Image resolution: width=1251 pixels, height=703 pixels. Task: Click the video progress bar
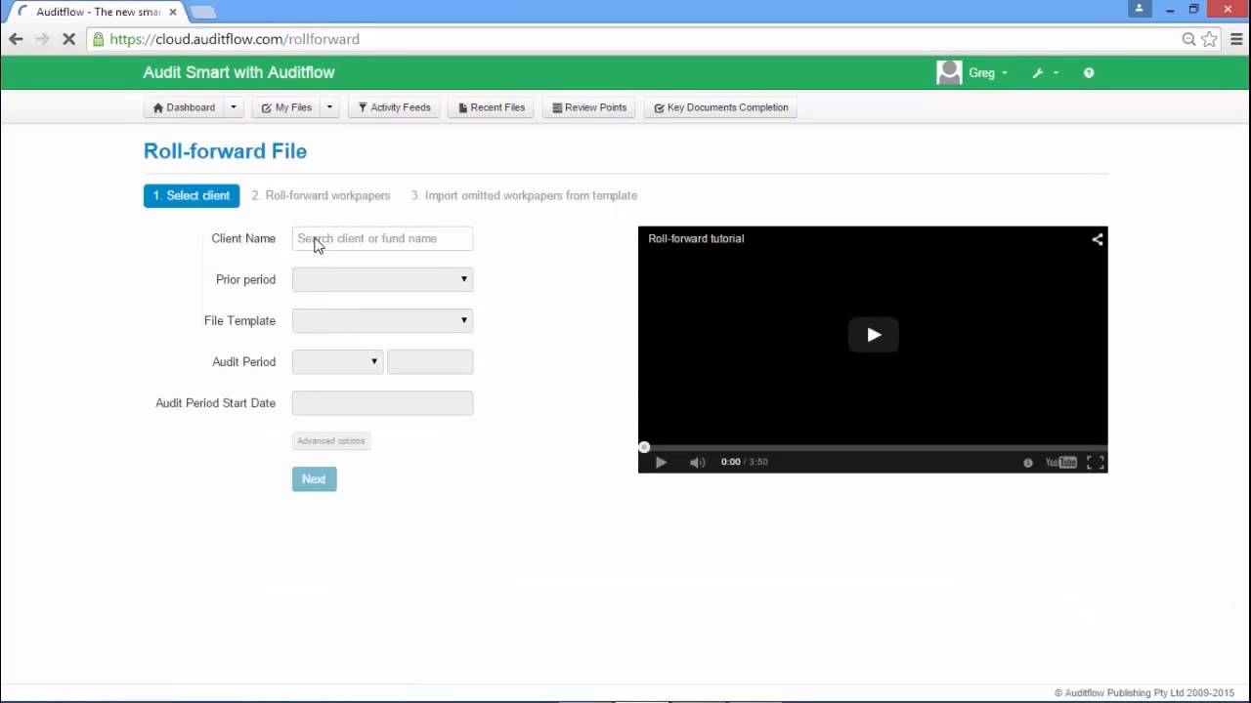(873, 447)
